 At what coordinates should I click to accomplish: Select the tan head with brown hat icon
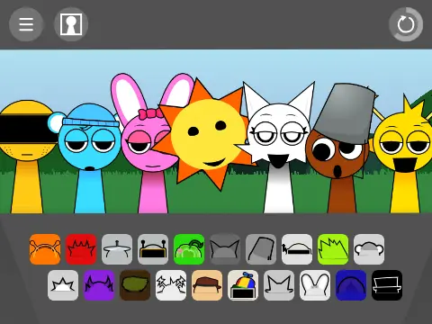click(x=207, y=285)
